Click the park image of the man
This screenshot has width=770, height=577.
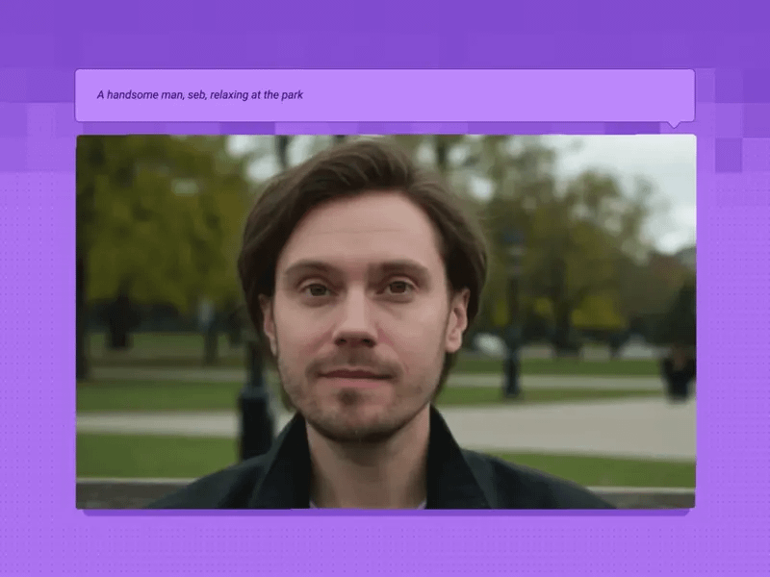click(x=385, y=322)
